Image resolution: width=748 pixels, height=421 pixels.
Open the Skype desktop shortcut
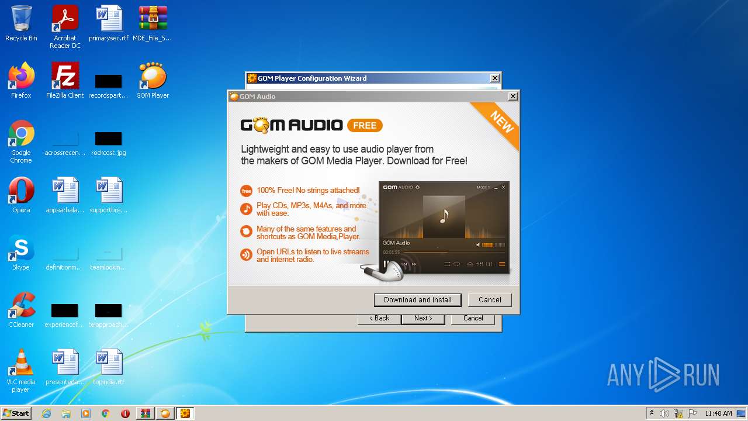21,253
